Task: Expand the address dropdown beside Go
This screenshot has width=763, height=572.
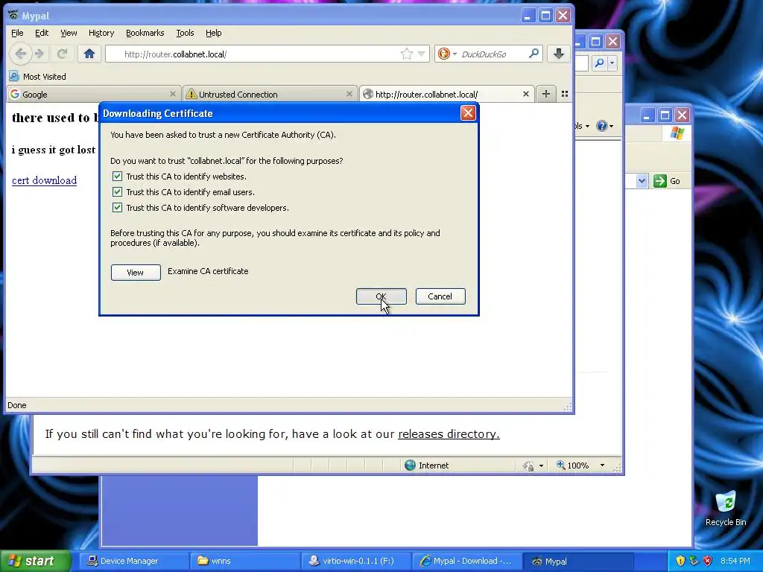Action: point(642,181)
